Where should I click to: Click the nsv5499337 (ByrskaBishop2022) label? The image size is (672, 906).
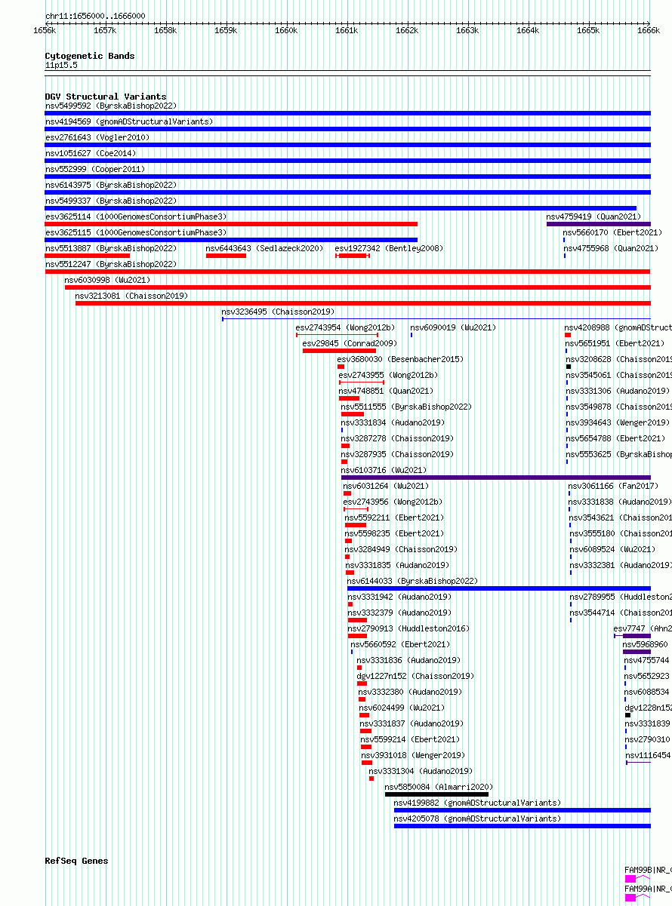click(110, 201)
